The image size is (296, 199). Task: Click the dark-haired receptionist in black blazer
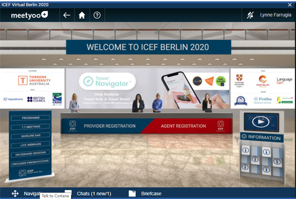pyautogui.click(x=139, y=103)
